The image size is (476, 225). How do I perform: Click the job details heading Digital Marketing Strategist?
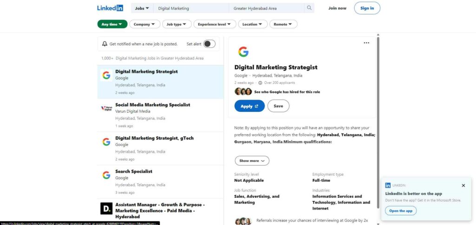click(x=276, y=67)
